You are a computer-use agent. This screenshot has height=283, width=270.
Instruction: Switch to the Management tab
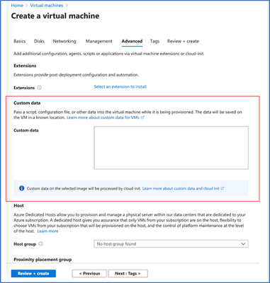click(x=99, y=41)
